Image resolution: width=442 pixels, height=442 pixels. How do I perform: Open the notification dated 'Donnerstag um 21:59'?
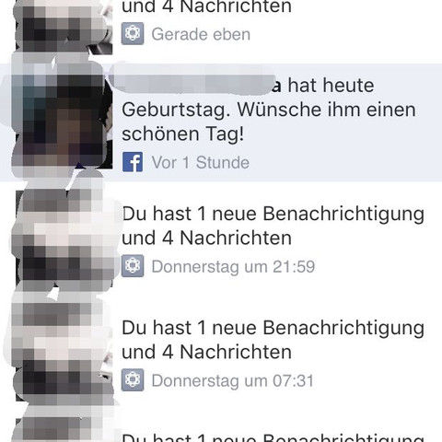point(221,238)
